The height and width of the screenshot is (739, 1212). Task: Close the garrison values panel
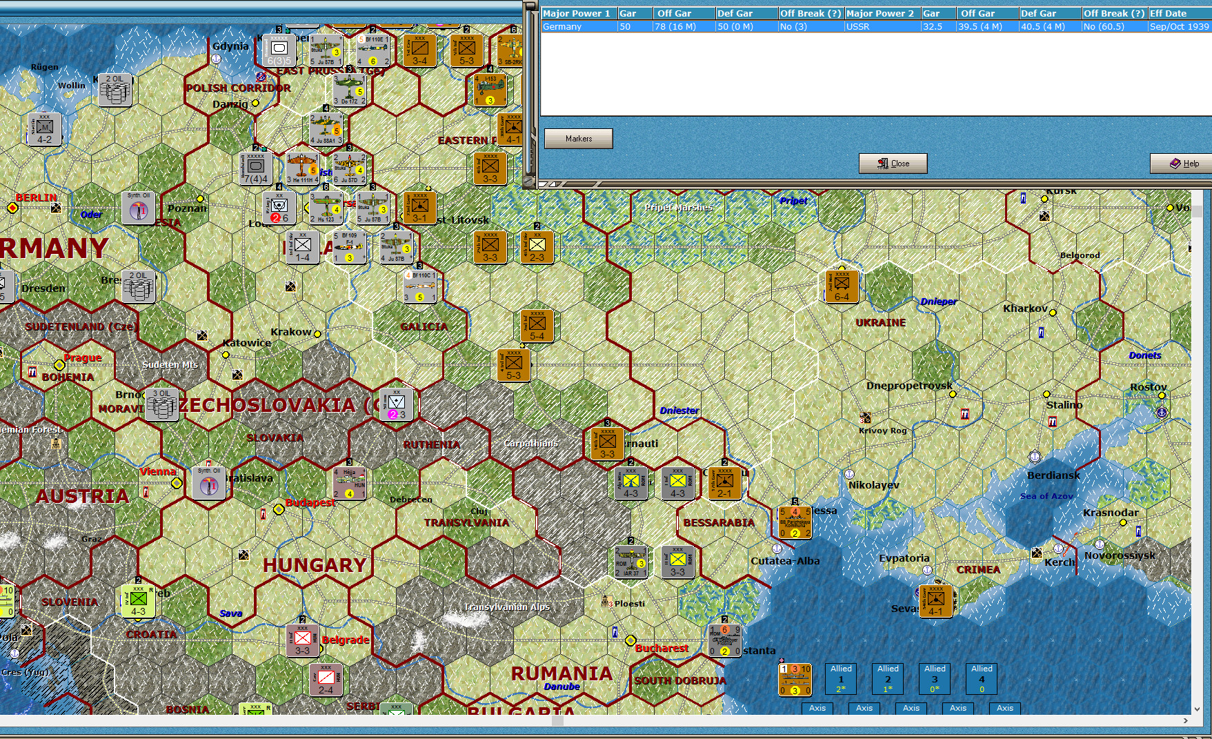[x=893, y=164]
